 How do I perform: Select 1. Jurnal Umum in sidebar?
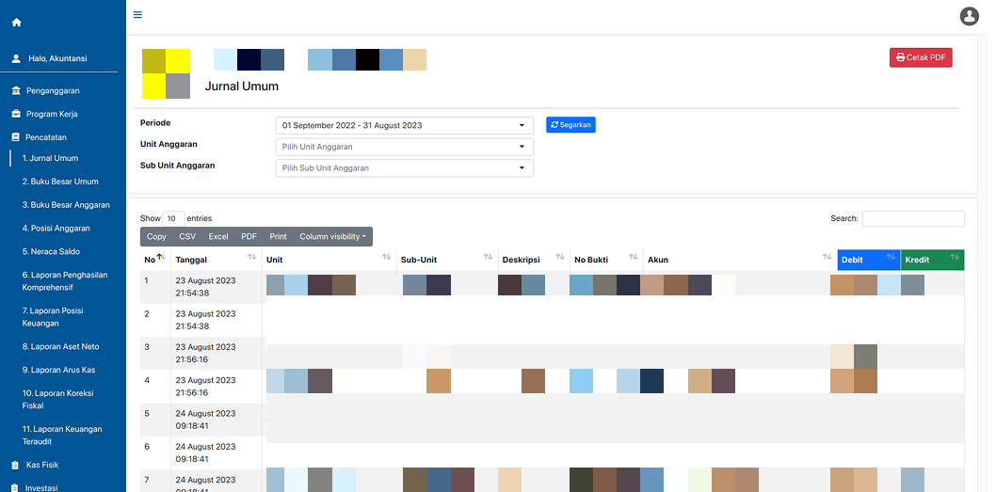point(50,158)
